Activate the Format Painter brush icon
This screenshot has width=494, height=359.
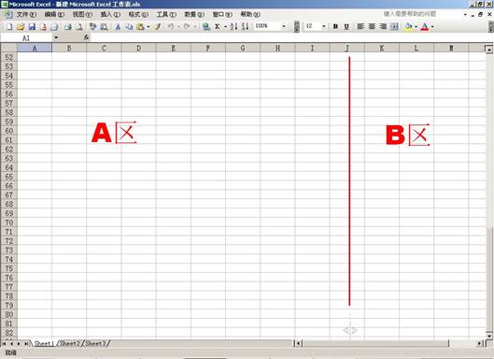pyautogui.click(x=157, y=26)
